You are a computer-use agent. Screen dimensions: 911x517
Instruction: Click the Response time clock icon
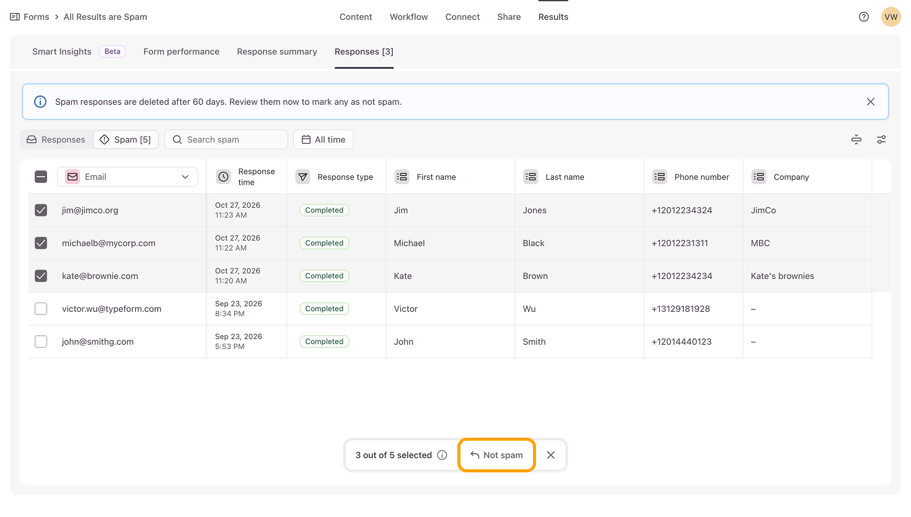[223, 177]
